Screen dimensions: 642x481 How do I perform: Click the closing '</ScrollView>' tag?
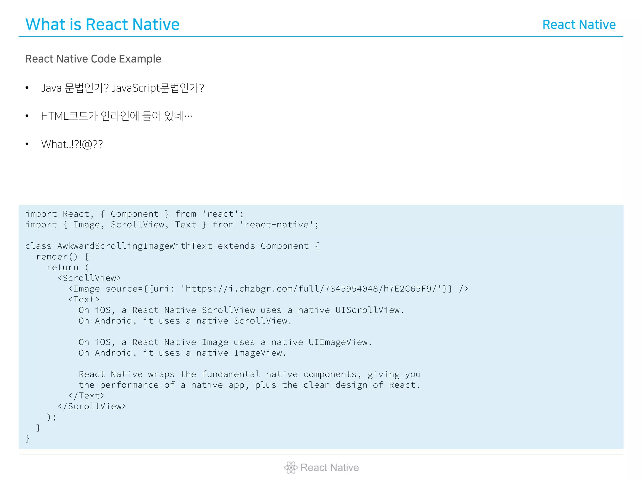[92, 406]
